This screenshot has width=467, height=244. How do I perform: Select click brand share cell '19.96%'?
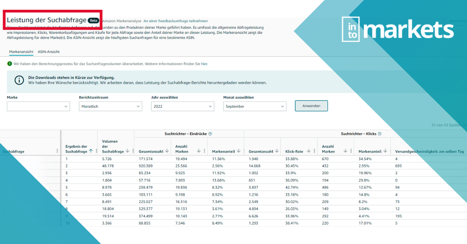pos(365,173)
